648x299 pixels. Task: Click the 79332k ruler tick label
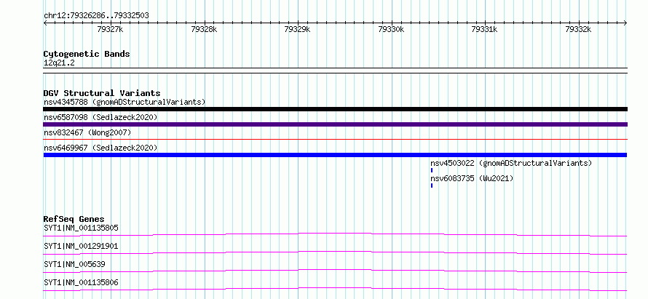(x=578, y=29)
